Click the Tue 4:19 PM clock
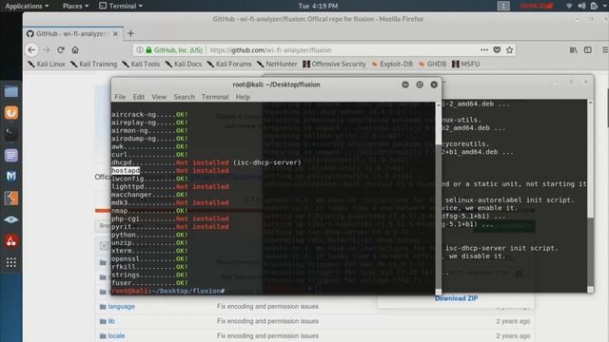This screenshot has height=342, width=609. point(318,6)
